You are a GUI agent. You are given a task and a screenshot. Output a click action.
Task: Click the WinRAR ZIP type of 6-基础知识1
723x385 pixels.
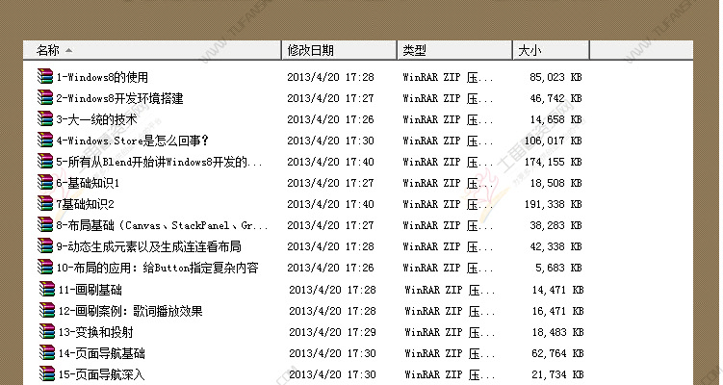click(x=449, y=183)
